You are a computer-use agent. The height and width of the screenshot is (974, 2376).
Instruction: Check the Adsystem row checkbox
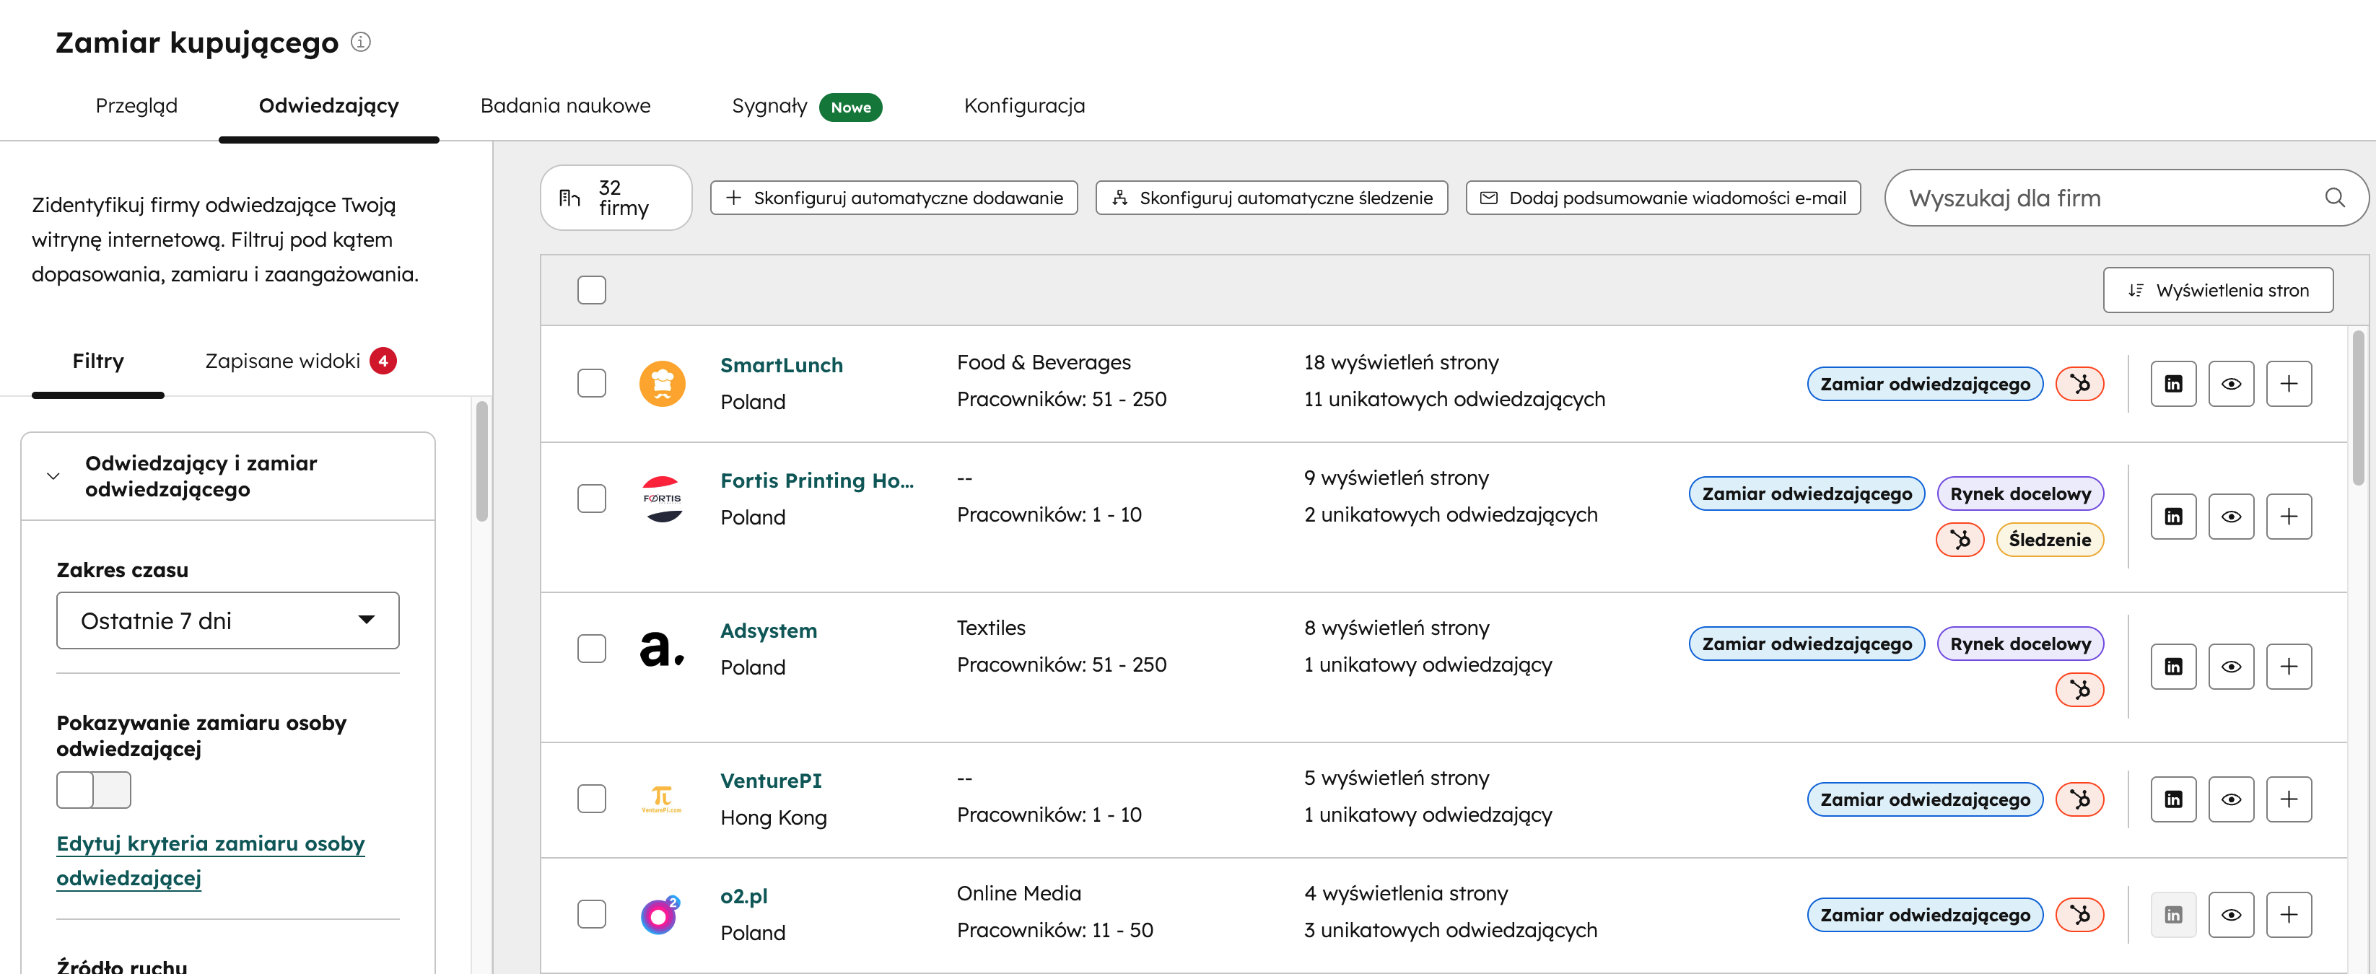tap(591, 649)
